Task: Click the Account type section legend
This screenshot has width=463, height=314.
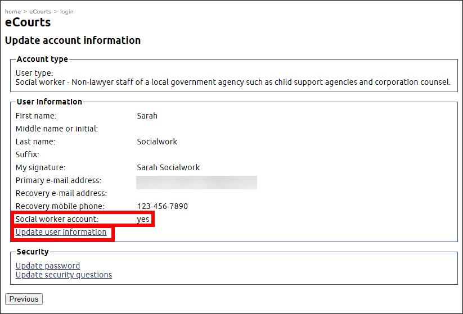Action: pyautogui.click(x=42, y=59)
